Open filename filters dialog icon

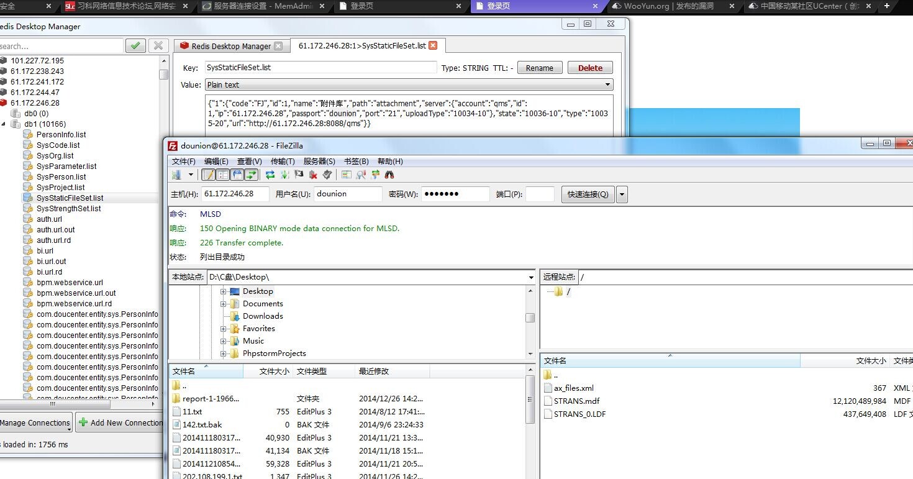click(347, 175)
